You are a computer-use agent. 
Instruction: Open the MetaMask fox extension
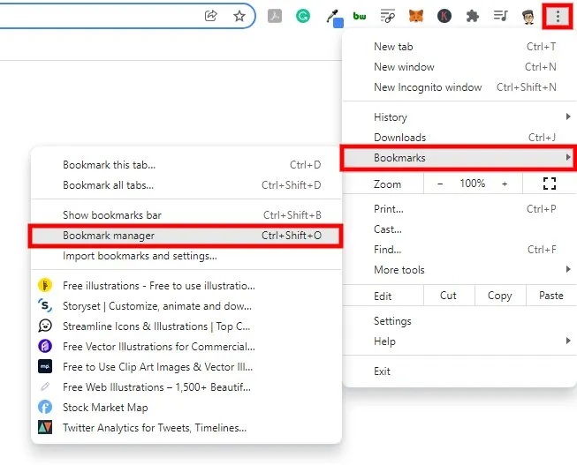pyautogui.click(x=416, y=16)
